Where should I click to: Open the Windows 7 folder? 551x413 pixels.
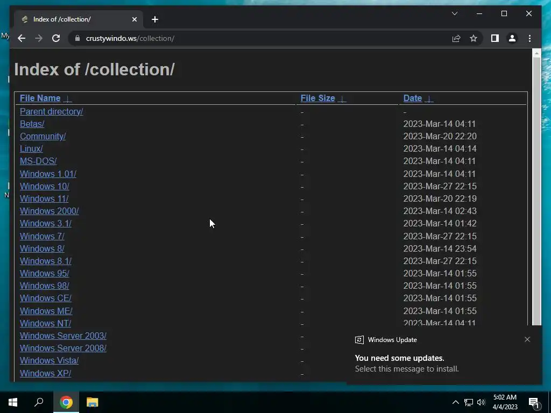(x=42, y=237)
